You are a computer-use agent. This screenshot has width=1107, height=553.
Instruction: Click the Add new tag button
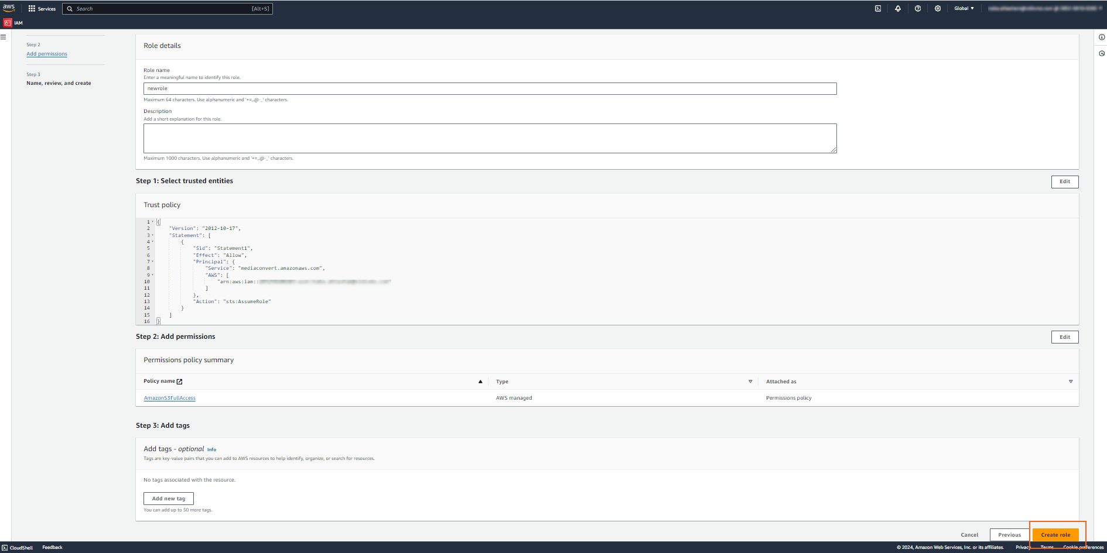tap(168, 499)
